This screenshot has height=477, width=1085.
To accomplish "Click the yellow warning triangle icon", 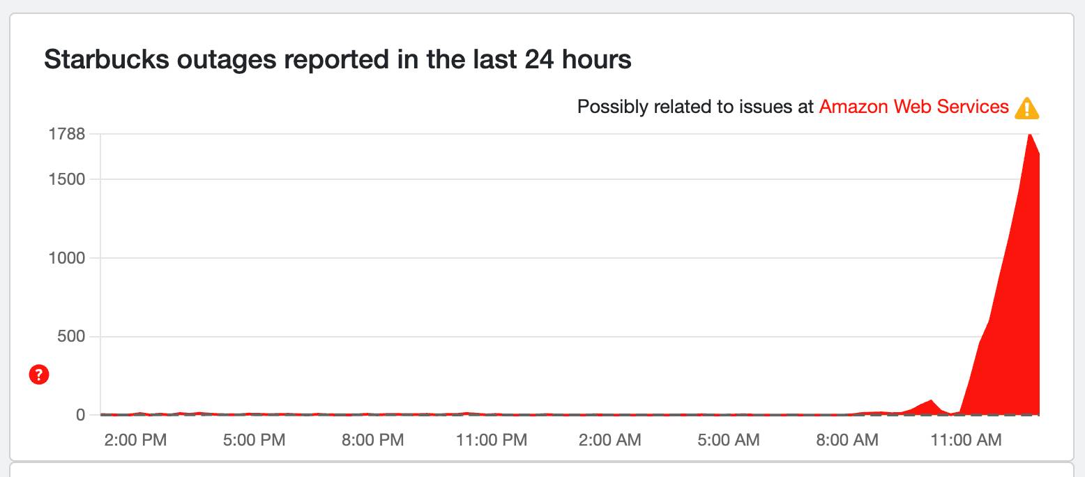I will tap(1027, 108).
